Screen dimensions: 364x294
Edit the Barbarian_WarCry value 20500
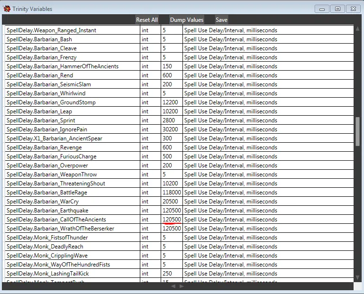[x=172, y=202]
